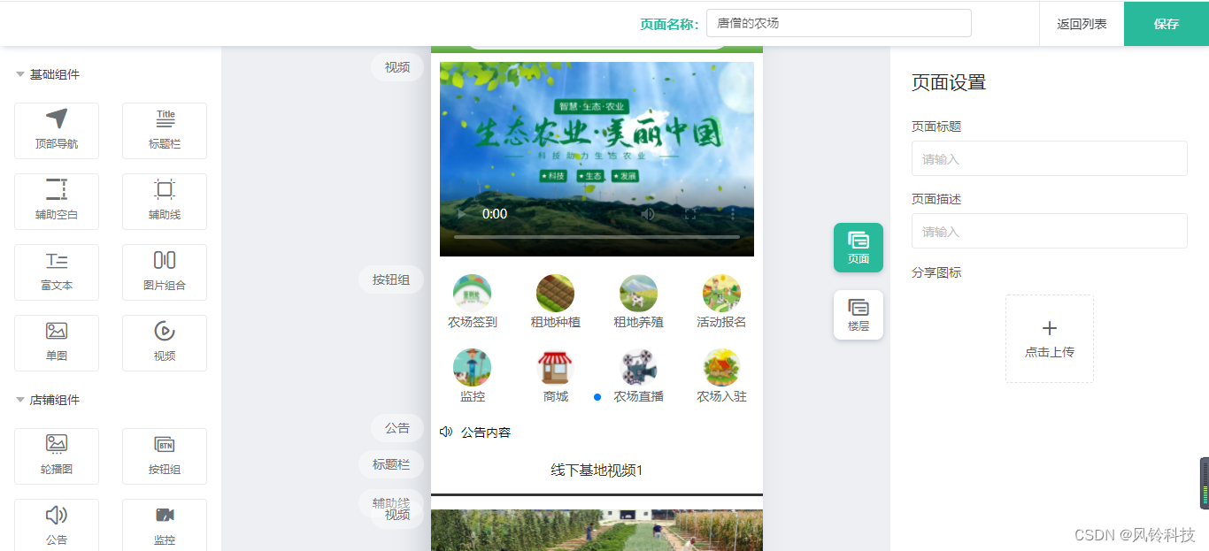Insert the 辅助线 divider line component
The image size is (1209, 551).
165,202
